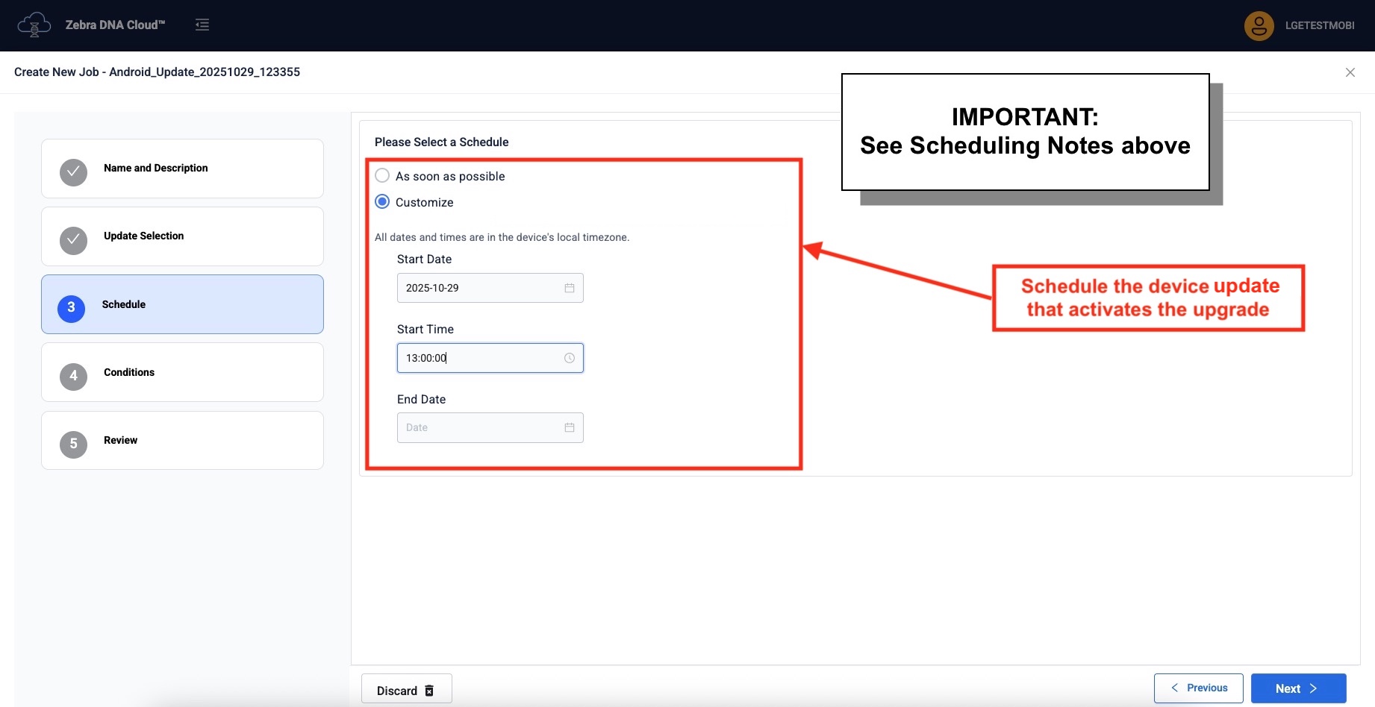Click the Name and Description checkmark icon

pyautogui.click(x=73, y=172)
